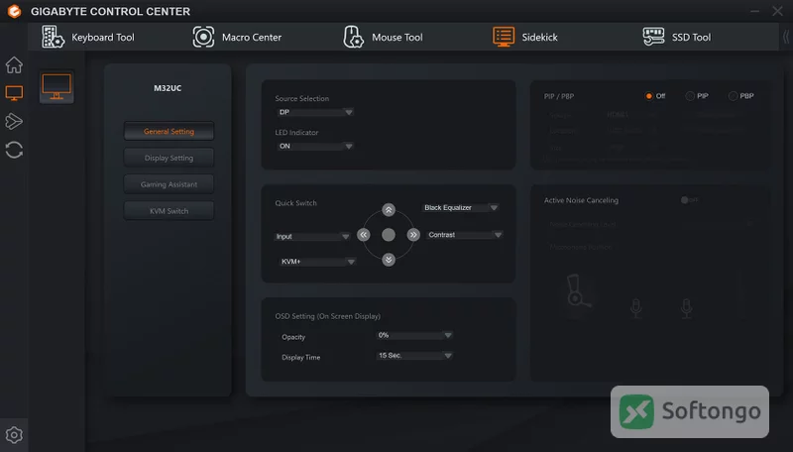Click the Mouse Tool label

(397, 38)
